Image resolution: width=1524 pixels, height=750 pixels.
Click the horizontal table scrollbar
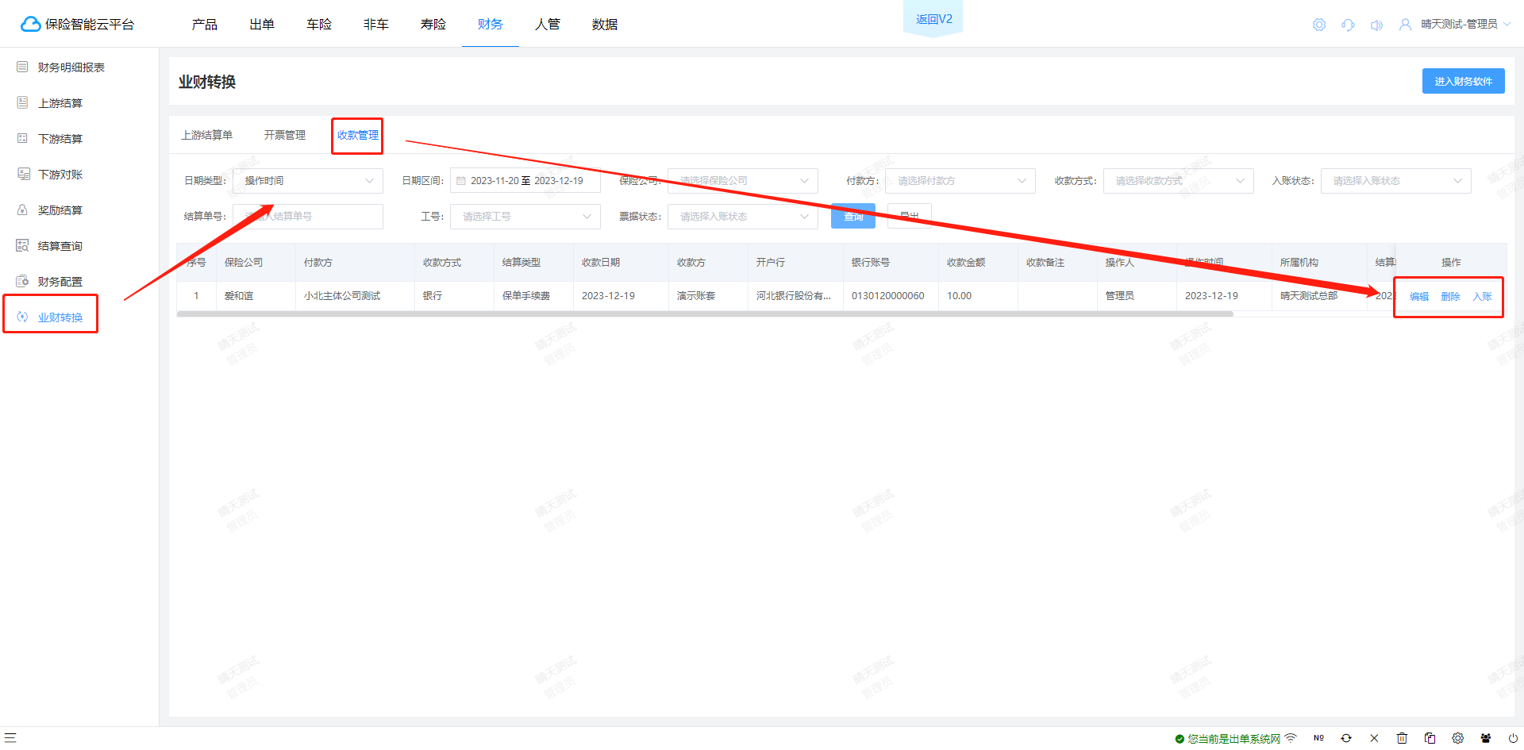click(705, 314)
